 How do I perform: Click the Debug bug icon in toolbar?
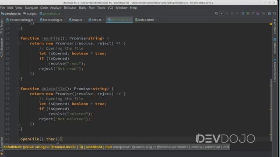coord(232,14)
